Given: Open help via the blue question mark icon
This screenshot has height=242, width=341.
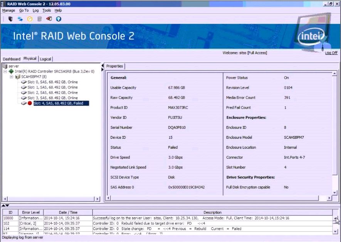Looking at the screenshot, I should click(59, 19).
